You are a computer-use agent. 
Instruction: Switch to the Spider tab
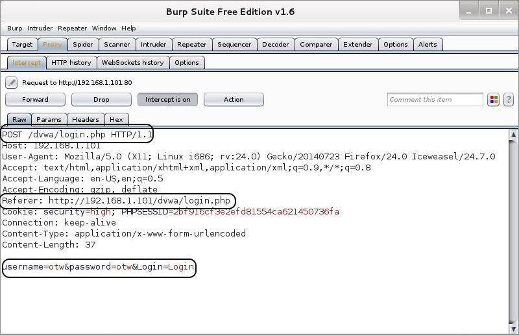point(83,44)
